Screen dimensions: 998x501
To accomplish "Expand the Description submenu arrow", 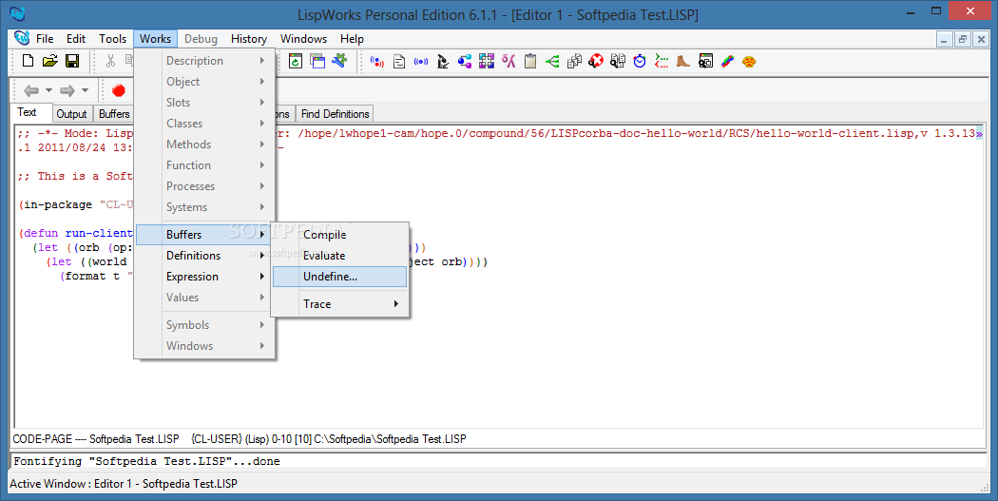I will [261, 61].
